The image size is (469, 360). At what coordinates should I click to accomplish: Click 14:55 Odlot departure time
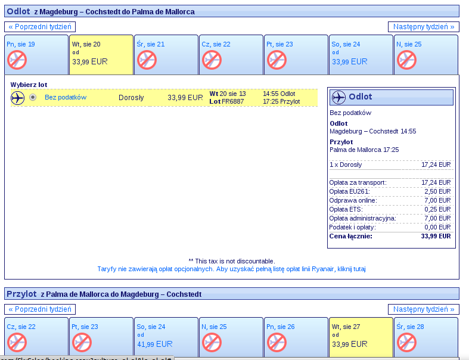tap(279, 94)
